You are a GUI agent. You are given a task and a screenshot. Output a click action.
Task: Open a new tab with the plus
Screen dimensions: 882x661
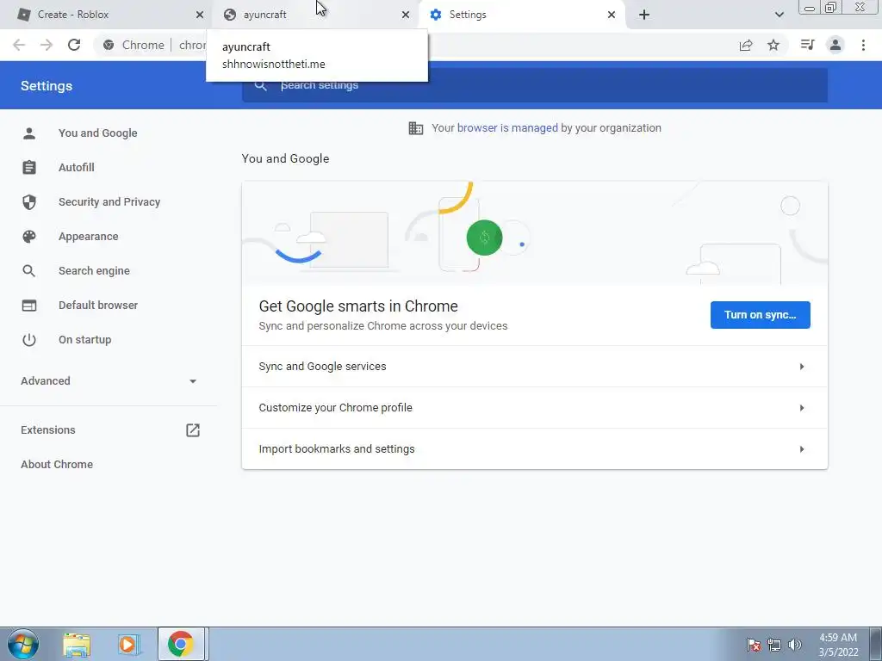pos(644,15)
